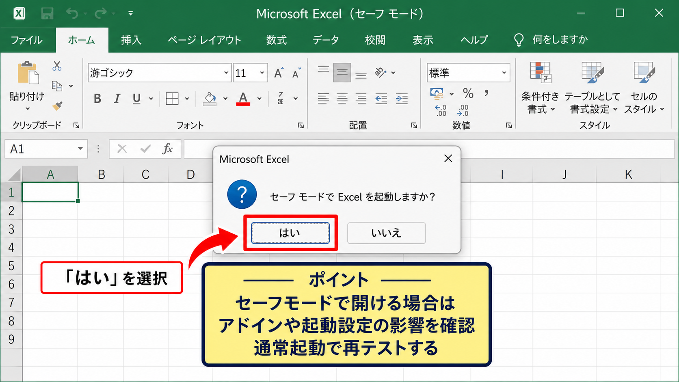Click the Accounting currency format icon
The image size is (679, 382).
[437, 94]
